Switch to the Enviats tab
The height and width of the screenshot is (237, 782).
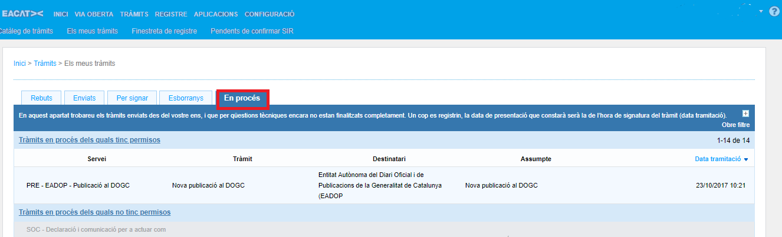(84, 98)
